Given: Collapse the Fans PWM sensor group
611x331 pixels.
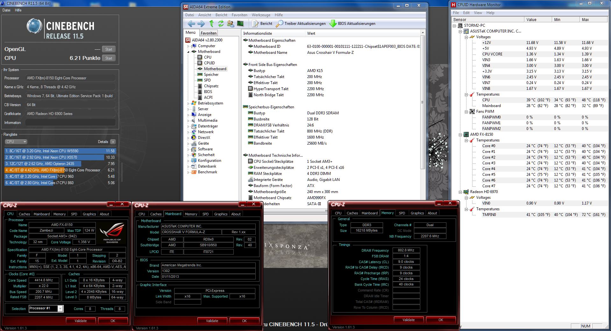Looking at the screenshot, I should (466, 112).
